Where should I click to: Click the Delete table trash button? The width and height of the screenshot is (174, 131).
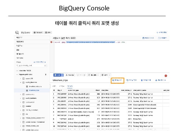click(146, 80)
